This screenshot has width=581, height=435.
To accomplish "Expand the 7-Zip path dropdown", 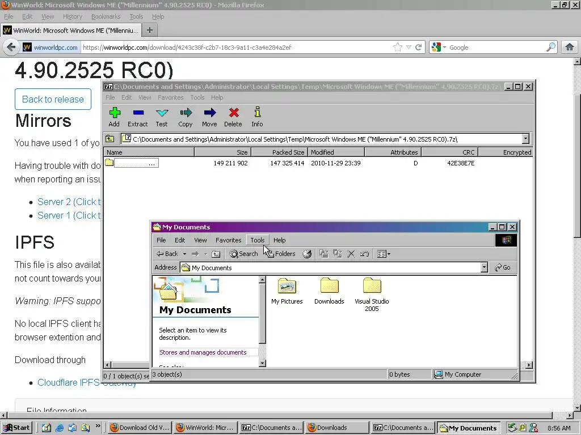I will (x=525, y=139).
